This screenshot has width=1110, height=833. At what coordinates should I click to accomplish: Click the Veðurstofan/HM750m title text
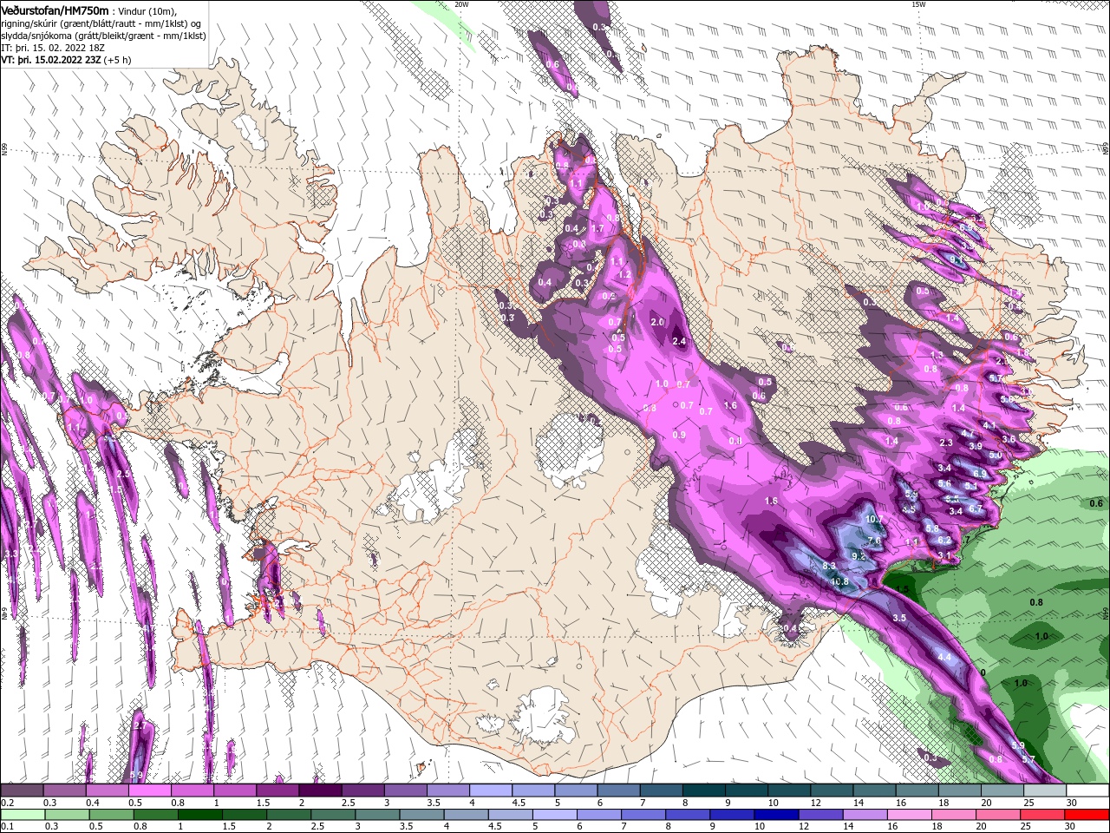point(55,10)
